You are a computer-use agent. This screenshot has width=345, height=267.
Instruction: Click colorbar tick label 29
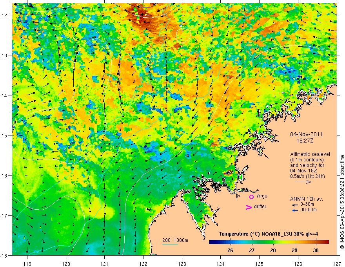(x=294, y=251)
